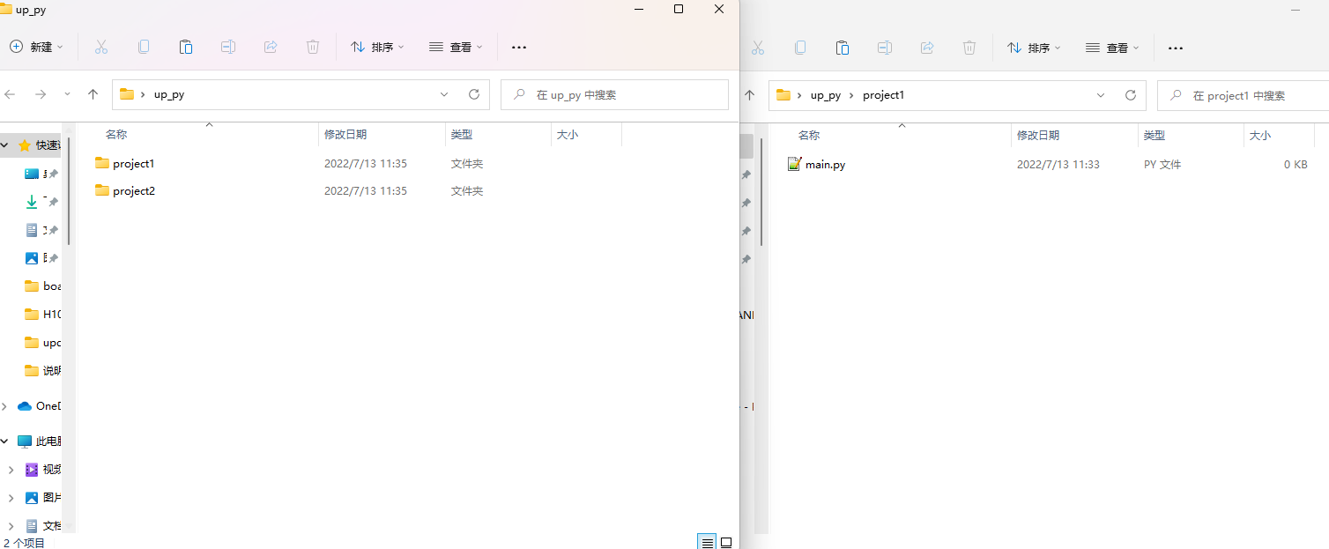The height and width of the screenshot is (549, 1329).
Task: Go back with the left arrow in up_py window
Action: [11, 94]
